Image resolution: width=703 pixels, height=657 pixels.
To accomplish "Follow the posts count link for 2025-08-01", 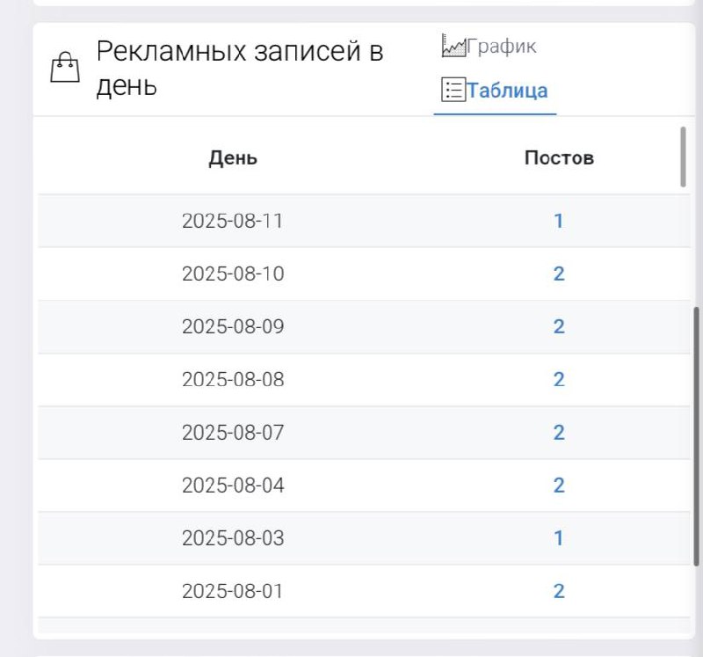I will [559, 590].
